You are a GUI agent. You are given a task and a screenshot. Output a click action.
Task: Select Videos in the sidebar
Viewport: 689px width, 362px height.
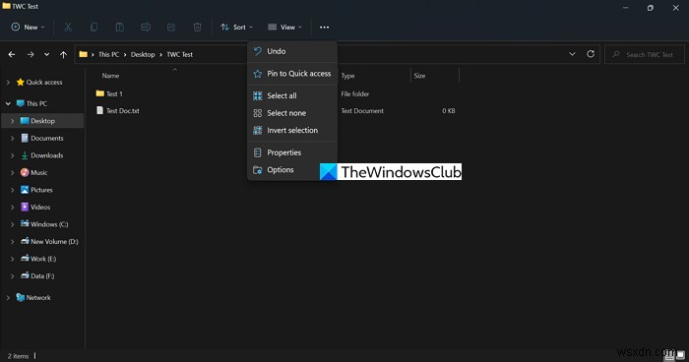(35, 207)
